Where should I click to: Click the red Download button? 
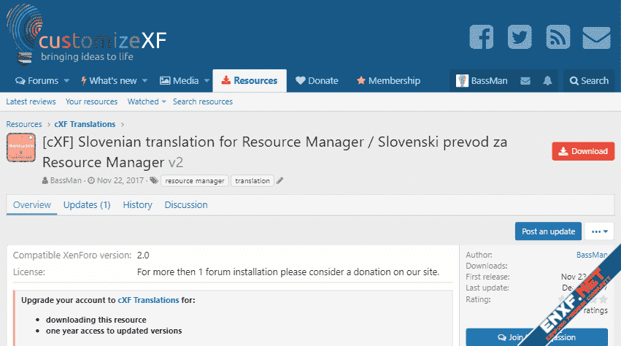pos(582,151)
